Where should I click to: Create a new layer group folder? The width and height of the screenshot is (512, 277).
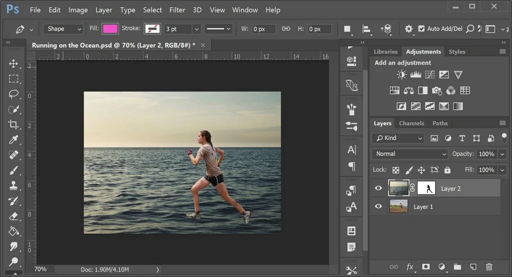(x=457, y=267)
